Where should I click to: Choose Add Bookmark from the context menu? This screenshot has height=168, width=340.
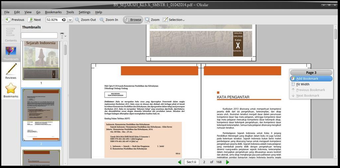click(x=307, y=79)
